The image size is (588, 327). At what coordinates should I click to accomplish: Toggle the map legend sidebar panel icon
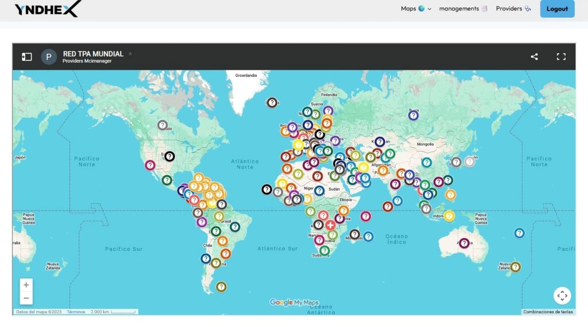pos(26,57)
